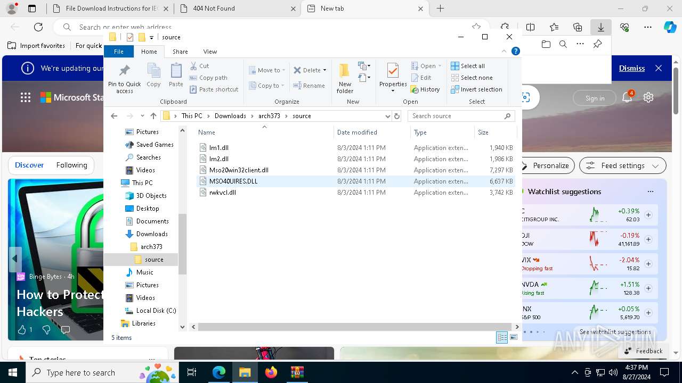Sort files by Date modified column

click(x=356, y=132)
